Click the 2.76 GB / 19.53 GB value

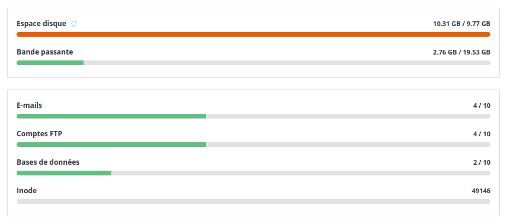click(462, 52)
